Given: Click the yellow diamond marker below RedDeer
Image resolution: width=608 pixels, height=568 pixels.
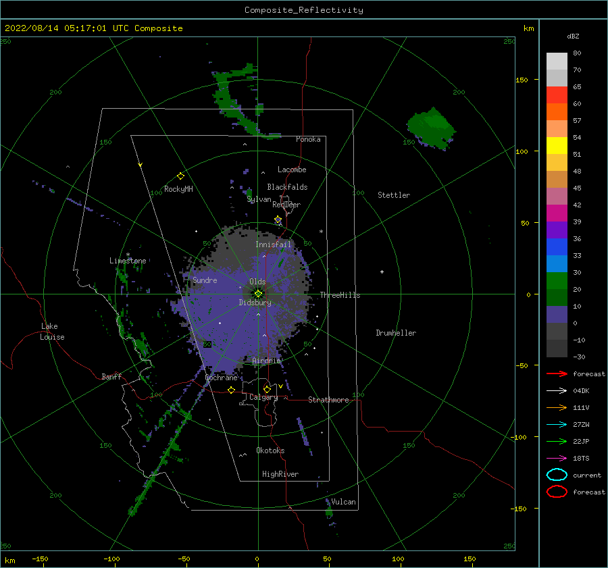Looking at the screenshot, I should pyautogui.click(x=278, y=220).
